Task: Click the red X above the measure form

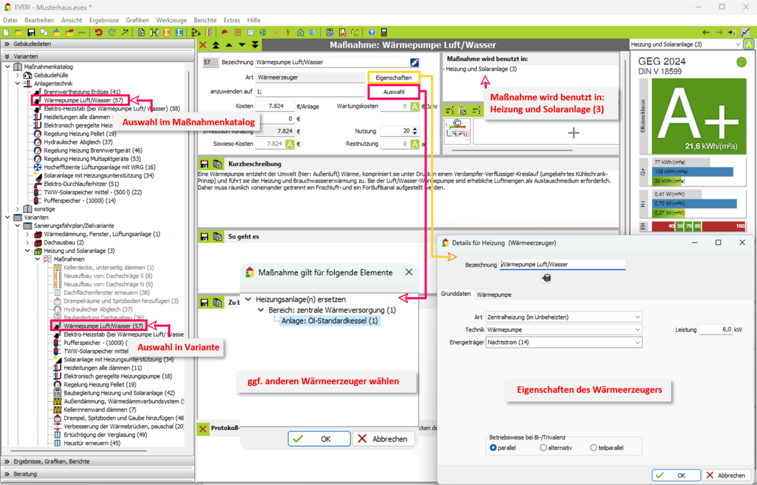Action: [203, 45]
